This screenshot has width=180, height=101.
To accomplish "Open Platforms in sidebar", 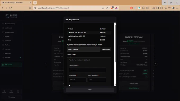I will click(8, 45).
